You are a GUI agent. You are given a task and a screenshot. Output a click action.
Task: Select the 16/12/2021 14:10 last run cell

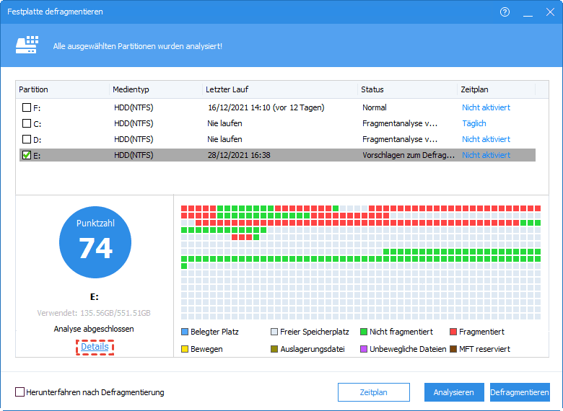pyautogui.click(x=266, y=107)
